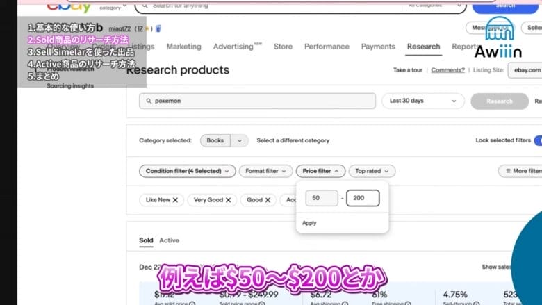Switch to the Active tab
This screenshot has width=542, height=305.
tap(169, 240)
